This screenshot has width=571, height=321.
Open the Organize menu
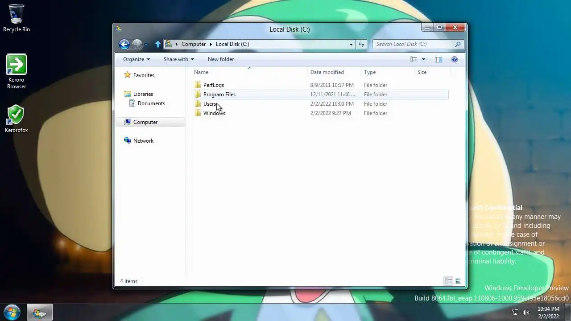[x=137, y=59]
